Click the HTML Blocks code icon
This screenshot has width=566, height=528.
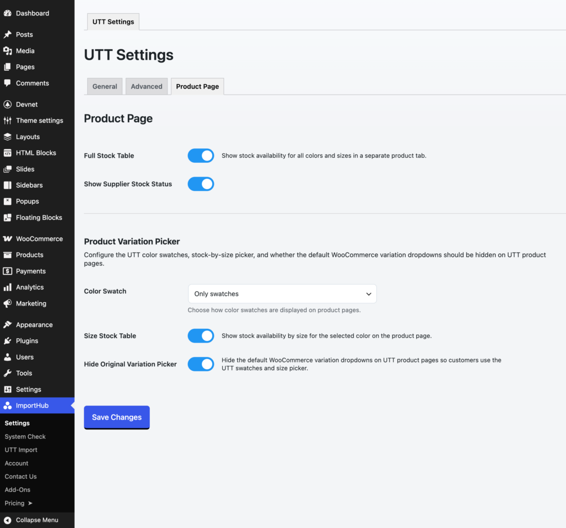tap(8, 153)
